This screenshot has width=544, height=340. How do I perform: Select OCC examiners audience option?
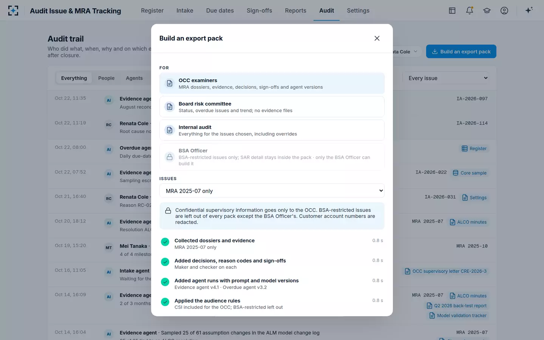pos(272,83)
